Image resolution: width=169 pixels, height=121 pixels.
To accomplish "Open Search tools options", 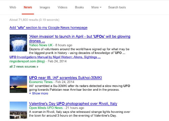I will click(x=117, y=7).
